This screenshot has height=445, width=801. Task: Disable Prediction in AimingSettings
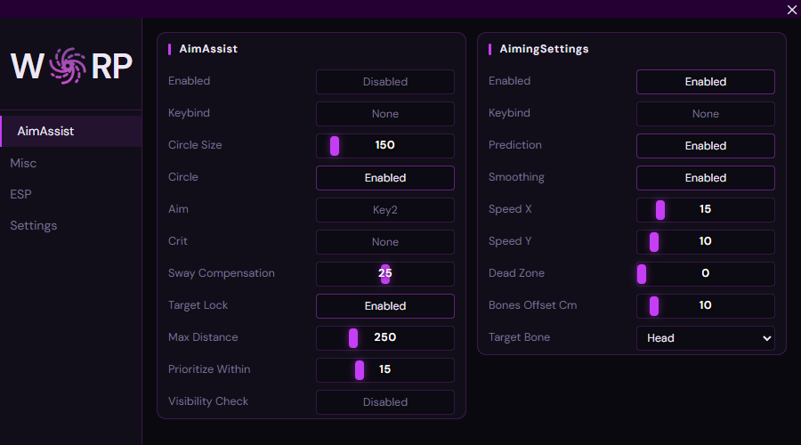[x=705, y=146]
